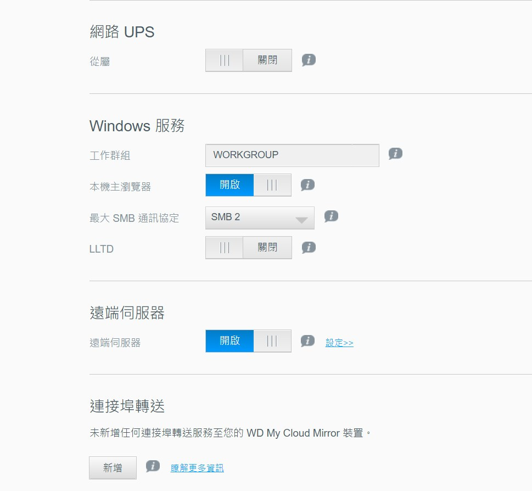Viewport: 532px width, 491px height.
Task: Open 設定>> link for remote server
Action: (x=339, y=343)
